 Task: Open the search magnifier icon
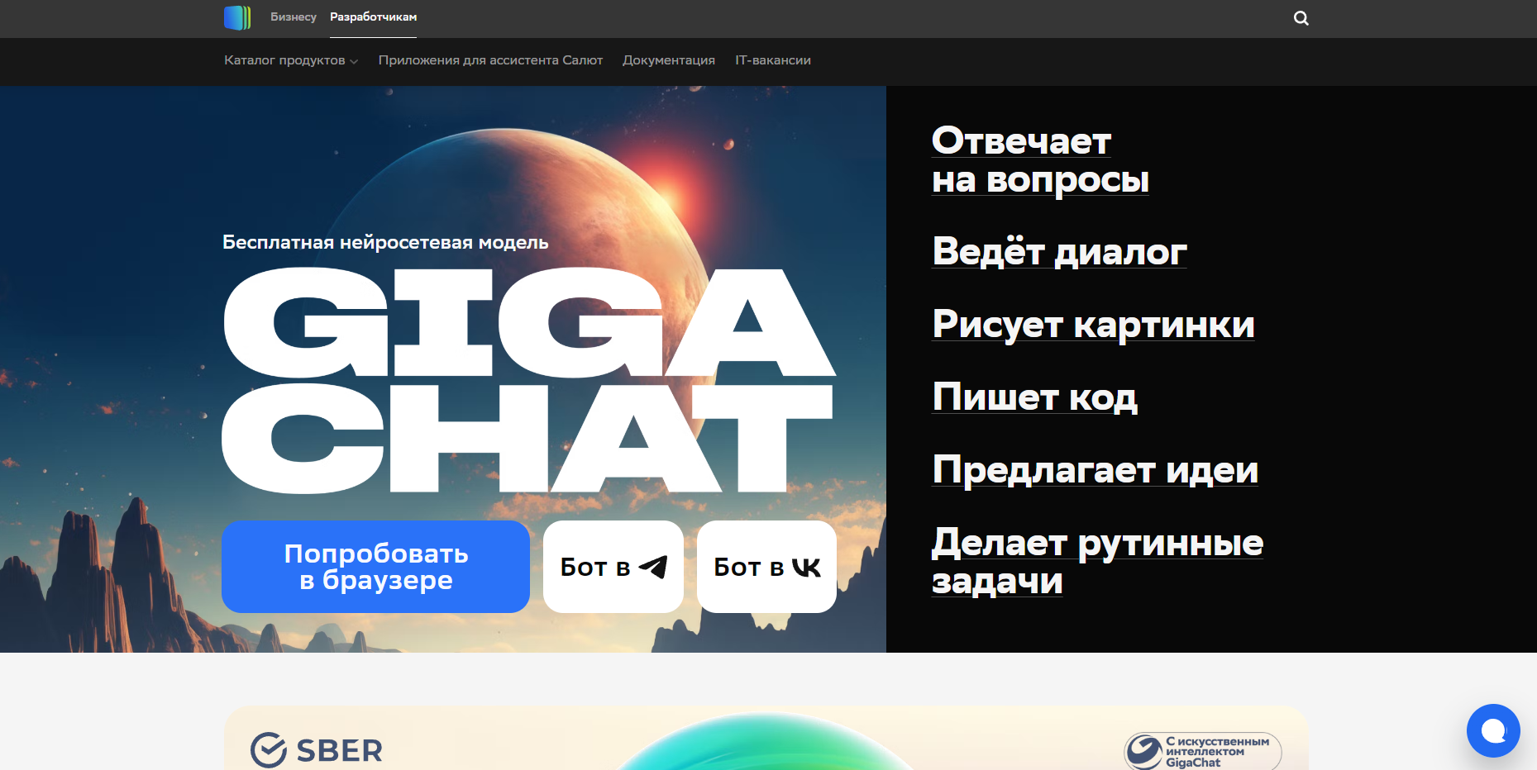[x=1301, y=18]
